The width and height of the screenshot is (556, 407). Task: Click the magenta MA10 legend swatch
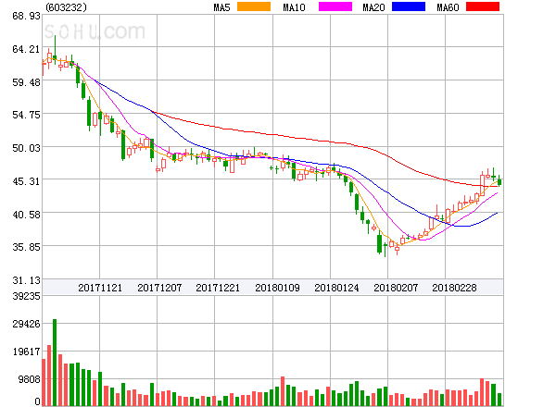[x=335, y=6]
